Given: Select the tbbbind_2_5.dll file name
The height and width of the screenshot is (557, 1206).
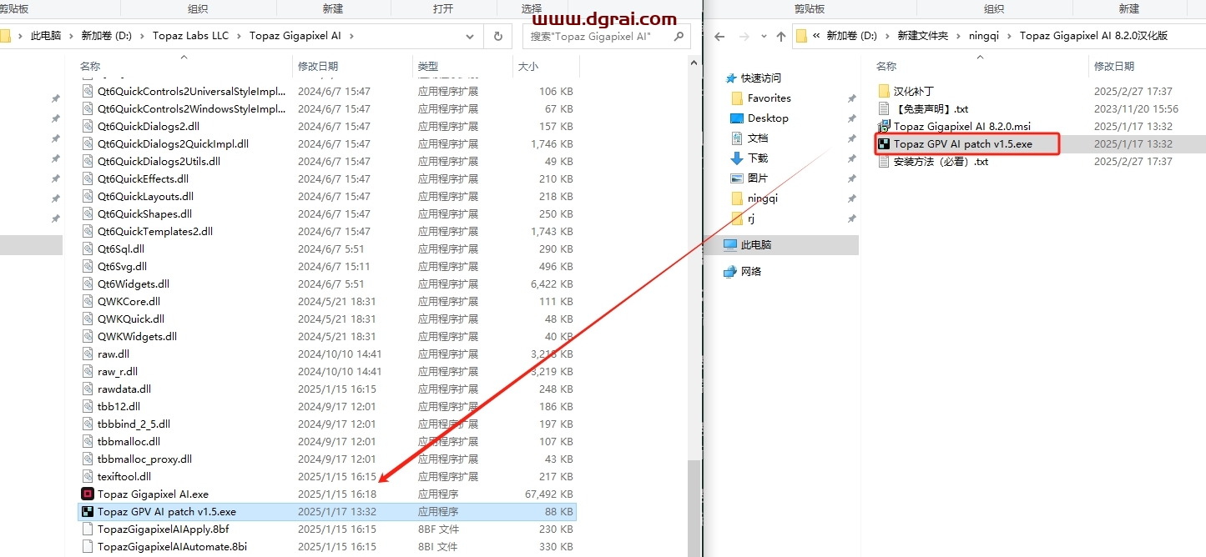Looking at the screenshot, I should click(x=134, y=424).
